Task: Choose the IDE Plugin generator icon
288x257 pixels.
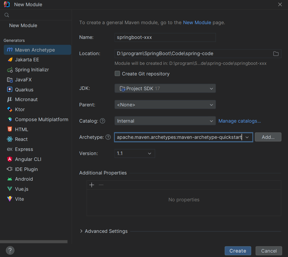Action: (x=10, y=169)
